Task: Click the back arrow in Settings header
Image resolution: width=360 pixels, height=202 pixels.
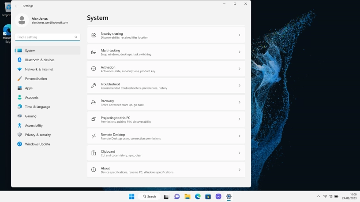Action: click(x=17, y=6)
